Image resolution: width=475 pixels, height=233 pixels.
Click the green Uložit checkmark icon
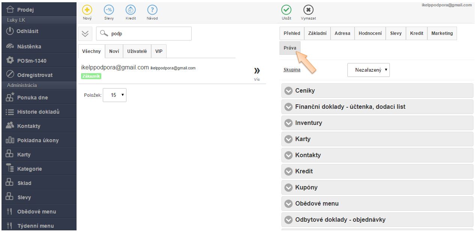click(x=286, y=10)
